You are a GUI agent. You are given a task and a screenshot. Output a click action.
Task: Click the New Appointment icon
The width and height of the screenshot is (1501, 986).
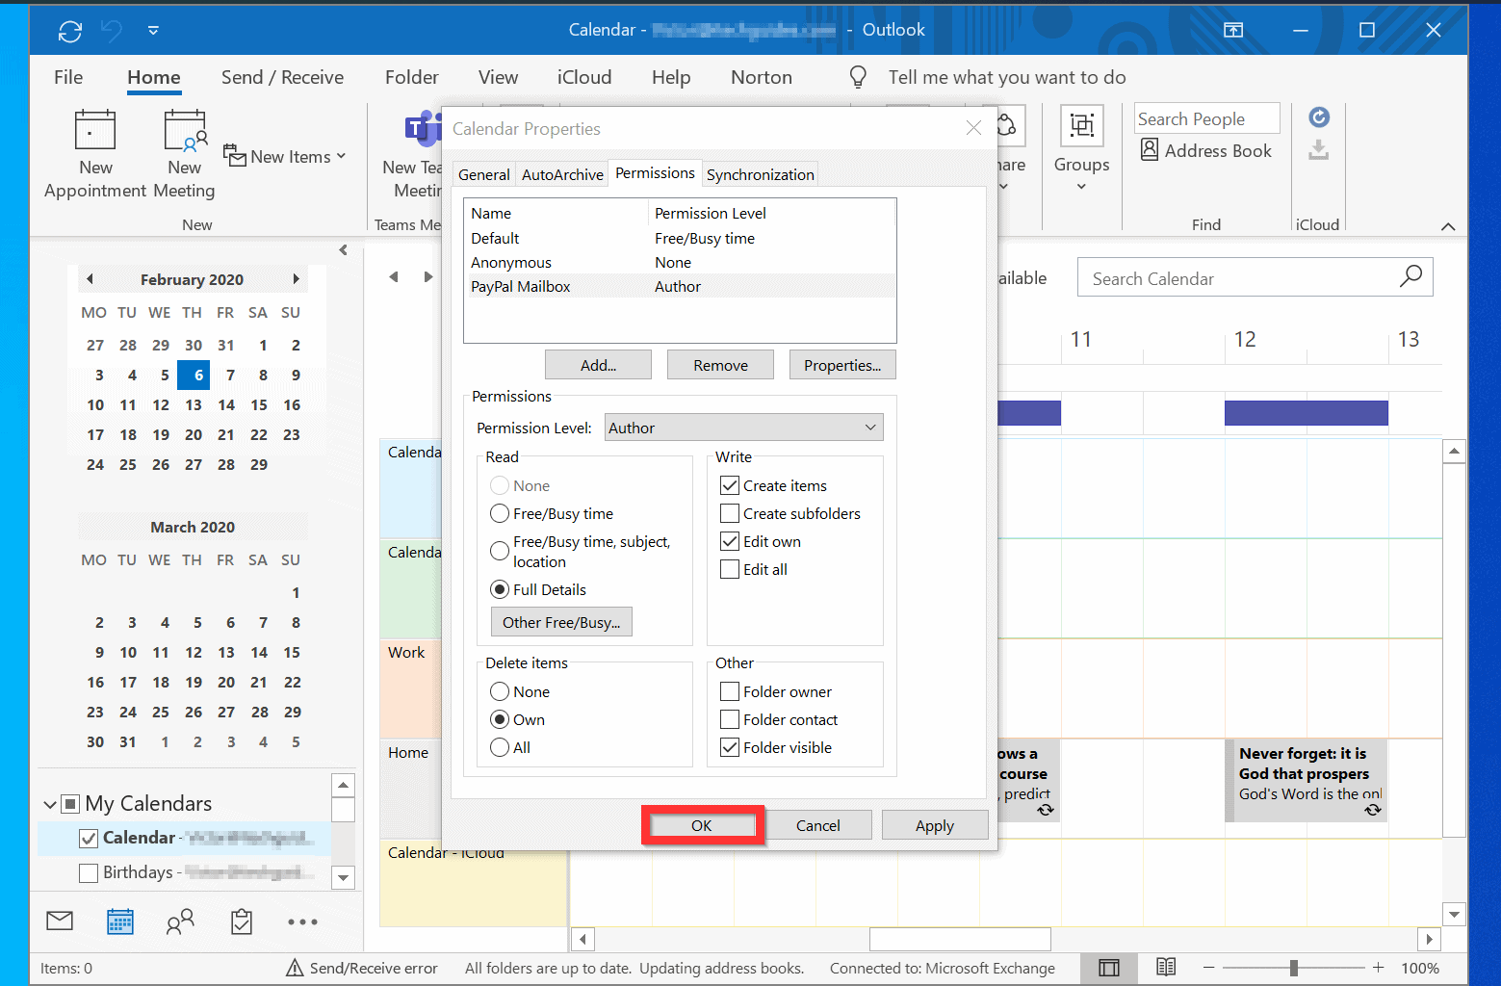coord(95,131)
